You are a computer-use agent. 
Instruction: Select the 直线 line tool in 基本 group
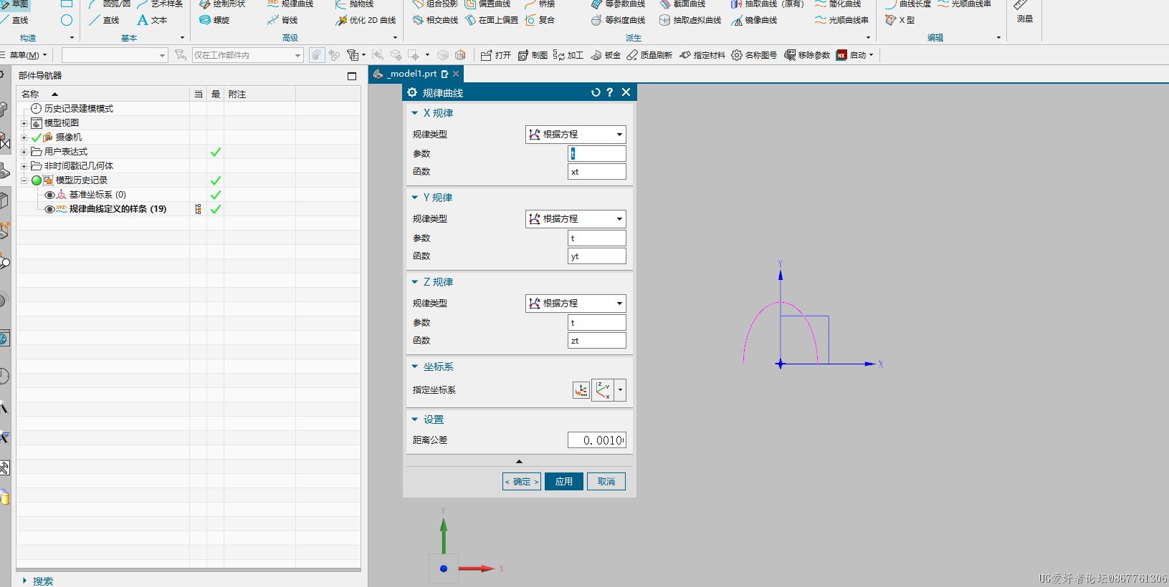tap(105, 20)
